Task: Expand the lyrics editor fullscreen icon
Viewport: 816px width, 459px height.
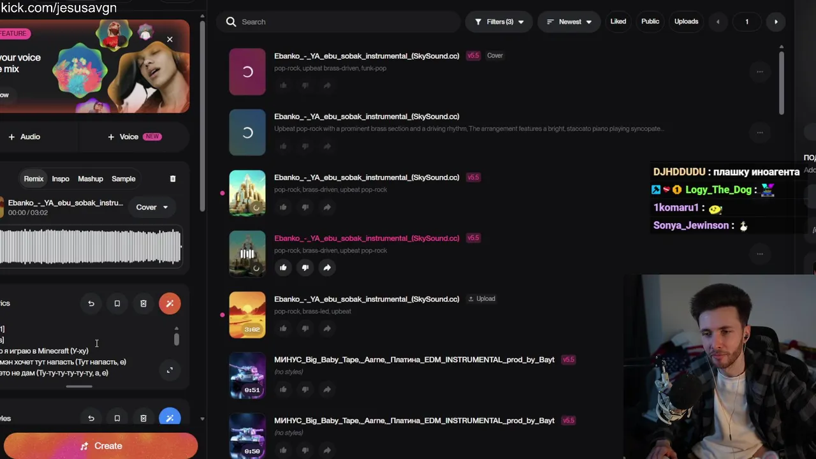Action: pos(170,370)
